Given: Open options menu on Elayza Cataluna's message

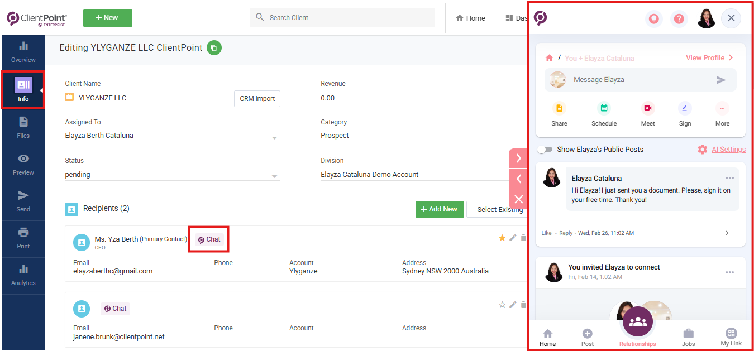Looking at the screenshot, I should [729, 178].
